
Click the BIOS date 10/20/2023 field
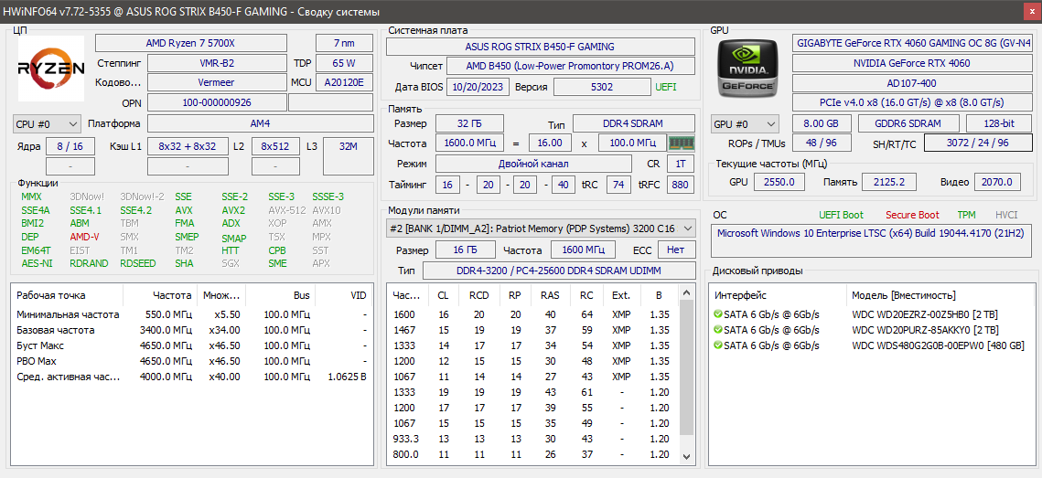[478, 87]
